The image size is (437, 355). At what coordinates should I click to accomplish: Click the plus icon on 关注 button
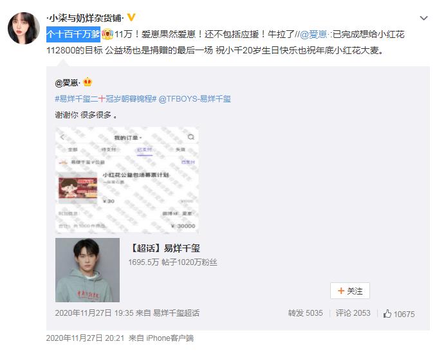click(340, 291)
